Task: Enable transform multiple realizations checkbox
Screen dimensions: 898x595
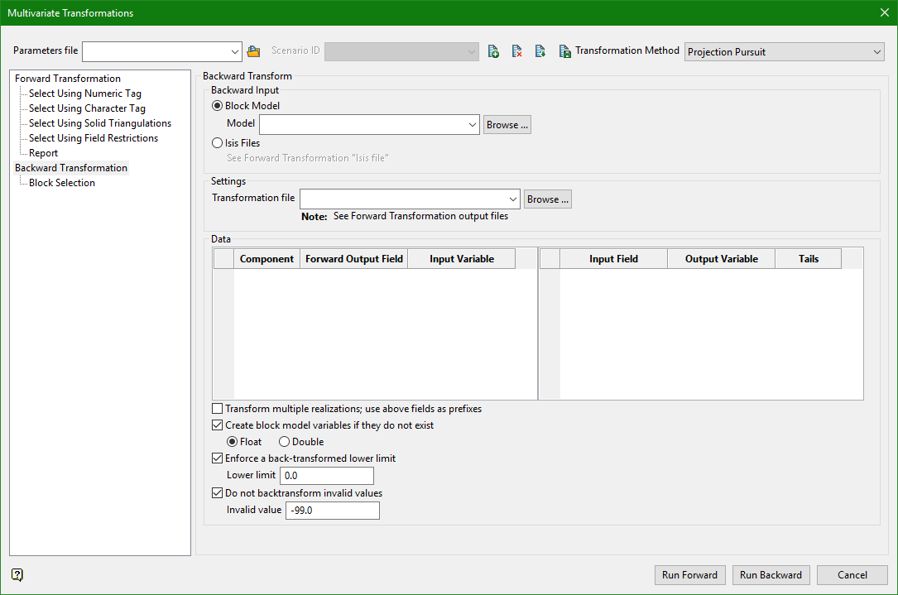Action: point(218,409)
